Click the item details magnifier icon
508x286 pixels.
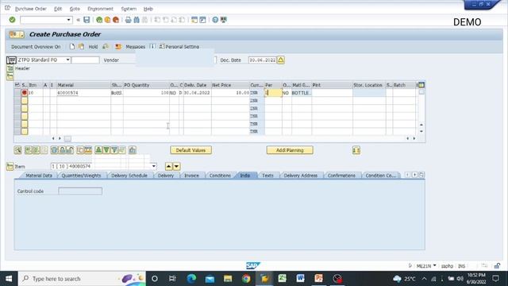pos(17,150)
